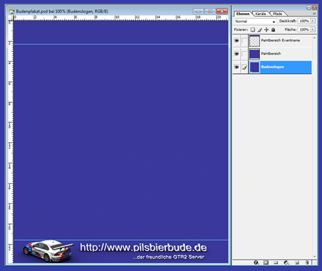Click the lock all padlock icon
Image resolution: width=322 pixels, height=271 pixels.
tap(273, 30)
